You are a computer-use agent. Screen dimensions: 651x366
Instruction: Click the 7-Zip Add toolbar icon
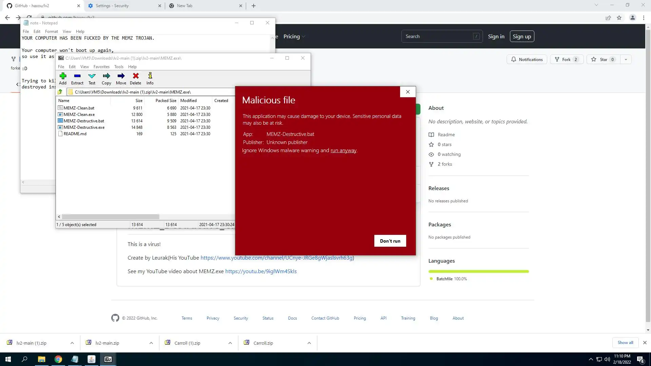(x=63, y=78)
